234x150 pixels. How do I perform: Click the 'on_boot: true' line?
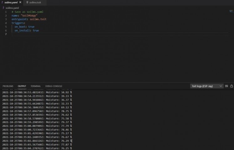pyautogui.click(x=24, y=27)
